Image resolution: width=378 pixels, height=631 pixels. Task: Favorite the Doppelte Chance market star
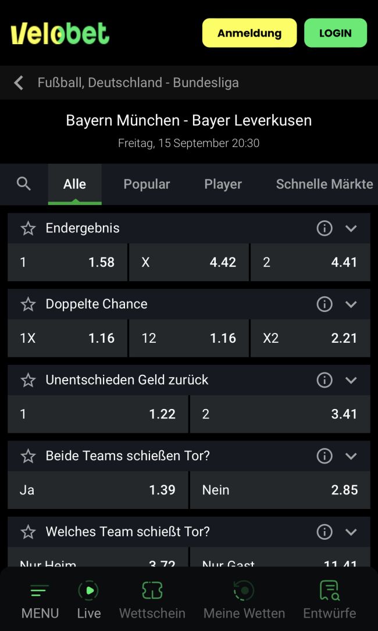point(28,304)
